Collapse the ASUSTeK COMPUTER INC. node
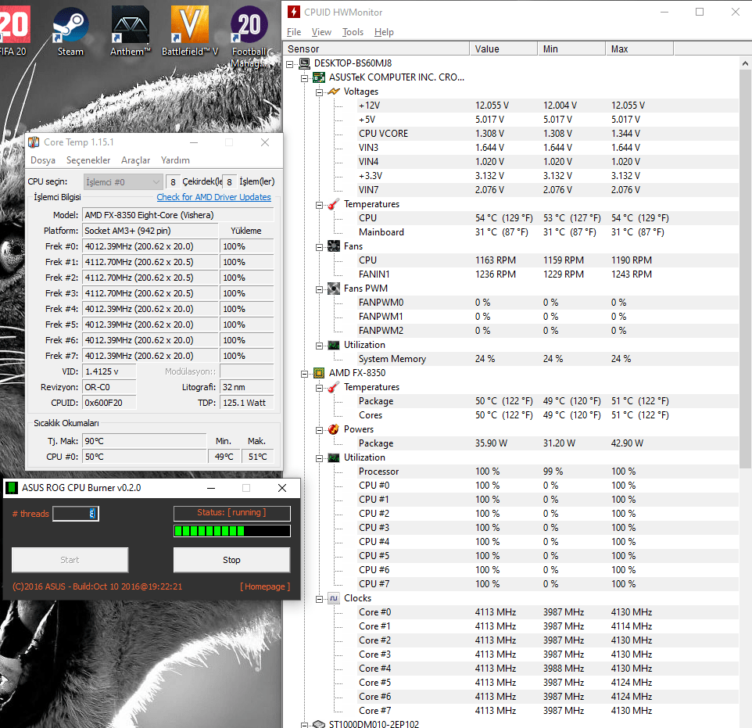752x728 pixels. click(x=304, y=78)
